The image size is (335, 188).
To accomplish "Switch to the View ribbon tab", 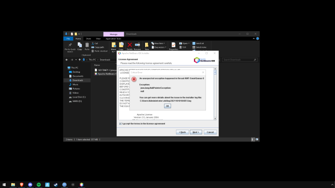I will (98, 39).
